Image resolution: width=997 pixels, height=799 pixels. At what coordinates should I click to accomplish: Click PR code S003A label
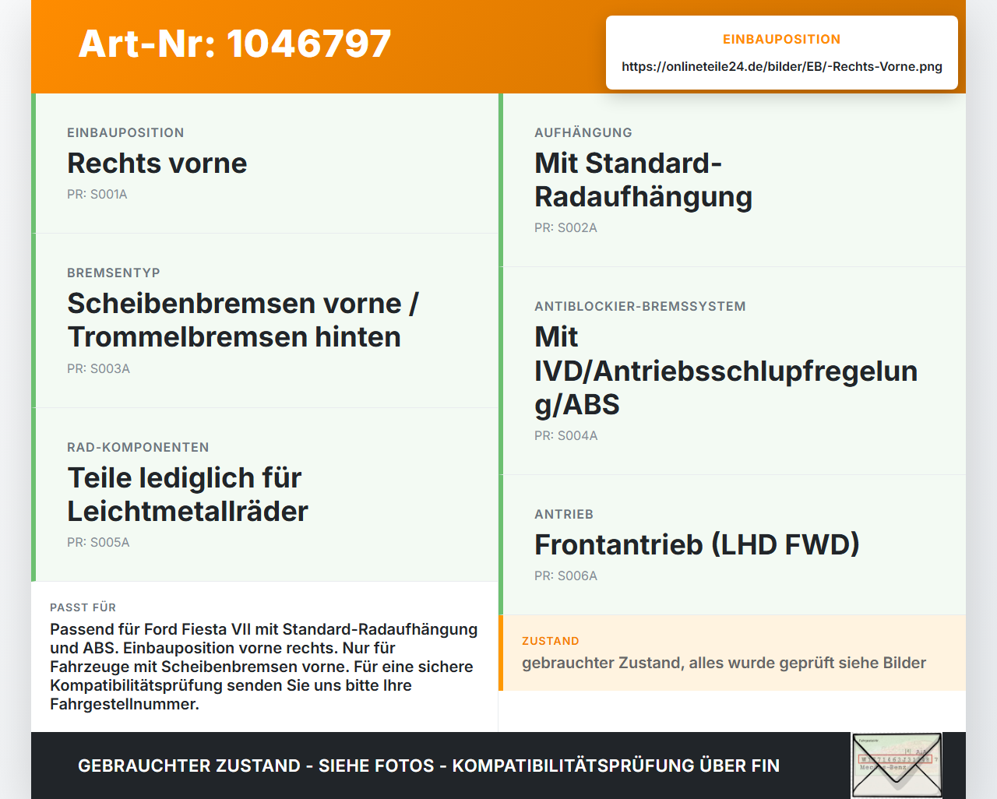point(98,369)
